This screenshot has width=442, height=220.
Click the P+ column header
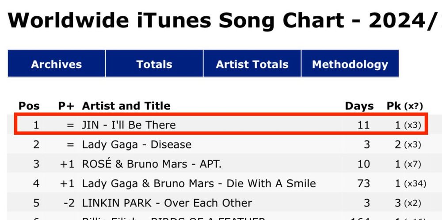tap(66, 106)
